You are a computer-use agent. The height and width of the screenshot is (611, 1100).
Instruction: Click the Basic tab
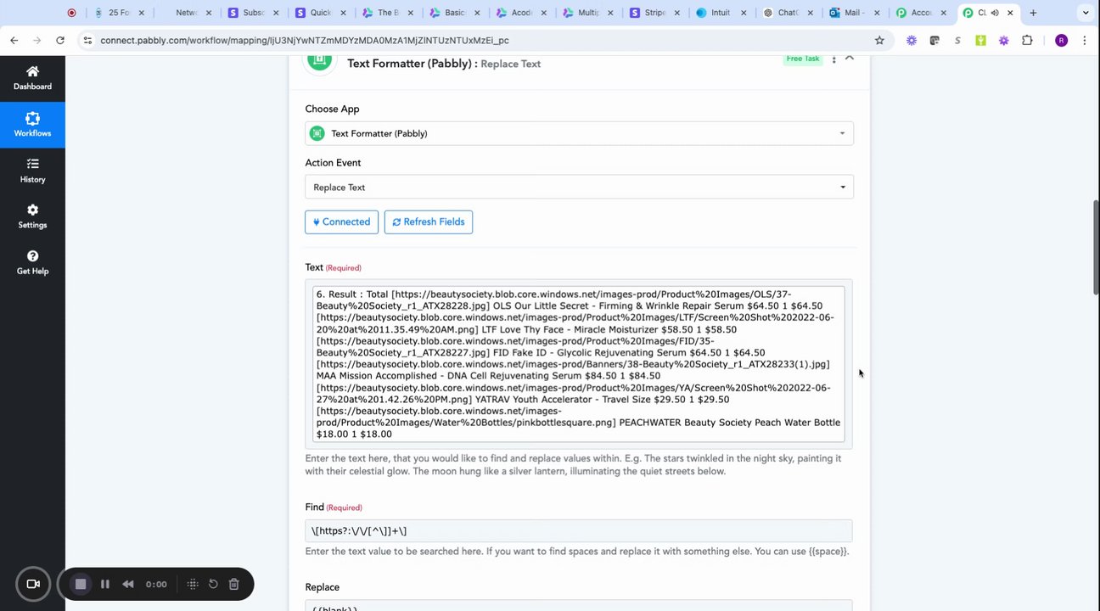(456, 13)
